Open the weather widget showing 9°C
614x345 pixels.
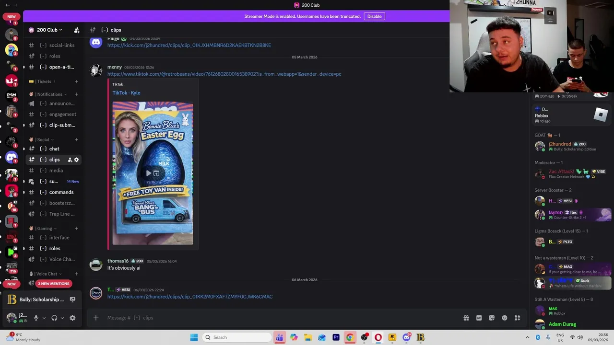(23, 337)
